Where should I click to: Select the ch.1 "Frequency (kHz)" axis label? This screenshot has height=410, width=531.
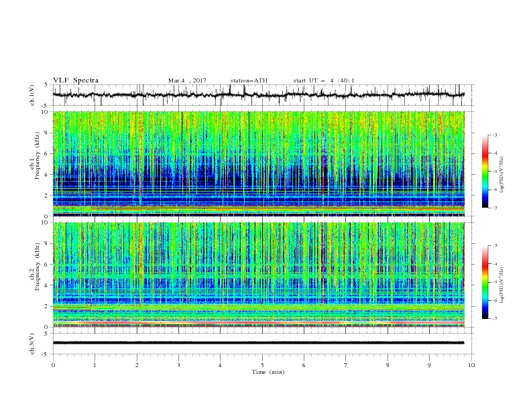click(x=38, y=155)
